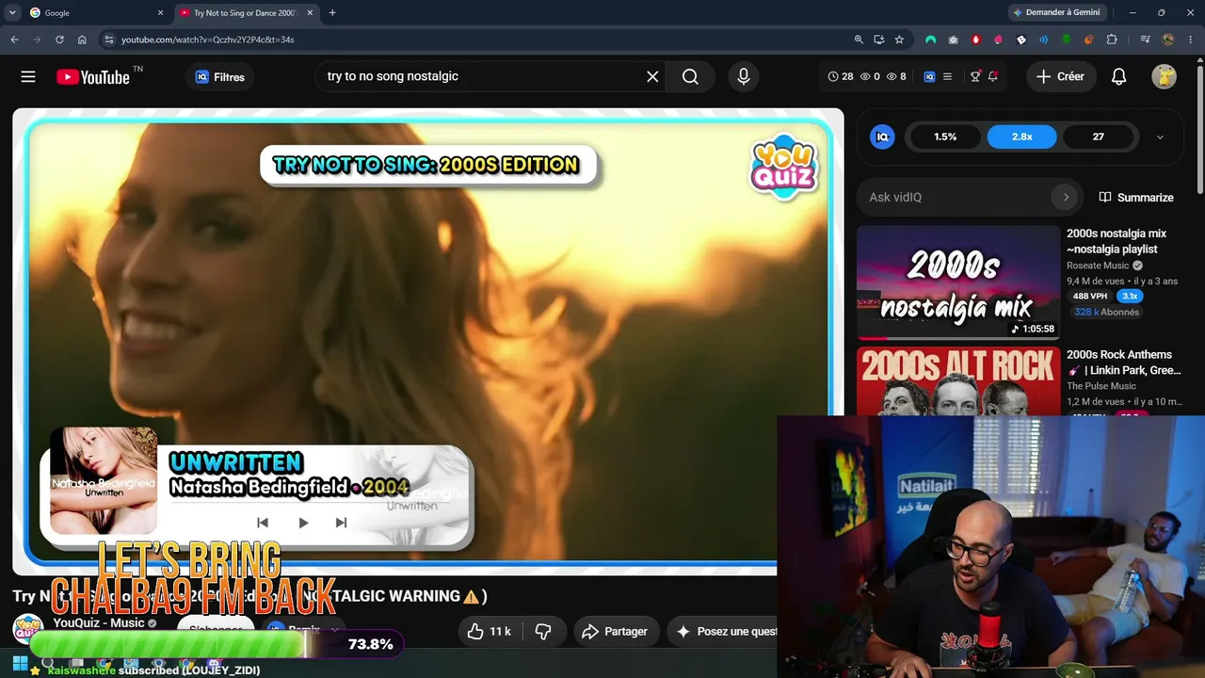
Task: Open the YouTube account avatar menu
Action: click(1165, 77)
